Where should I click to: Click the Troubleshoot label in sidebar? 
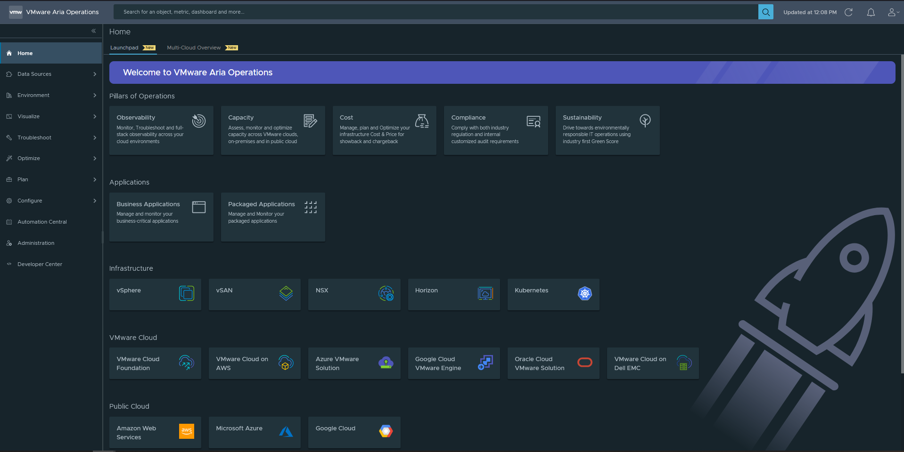(34, 137)
